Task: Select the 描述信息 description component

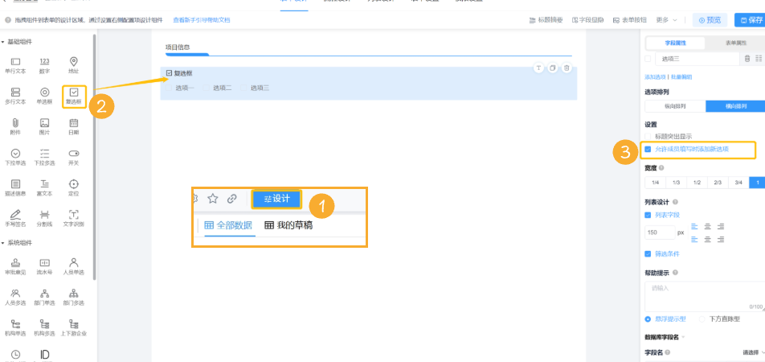Action: [15, 188]
